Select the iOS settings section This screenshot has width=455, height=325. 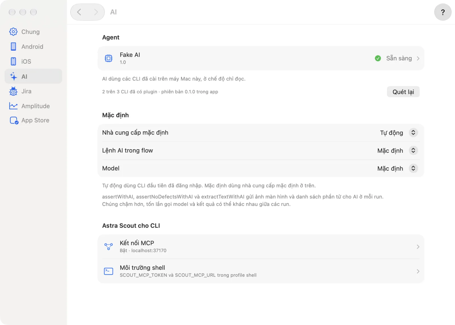tap(33, 61)
